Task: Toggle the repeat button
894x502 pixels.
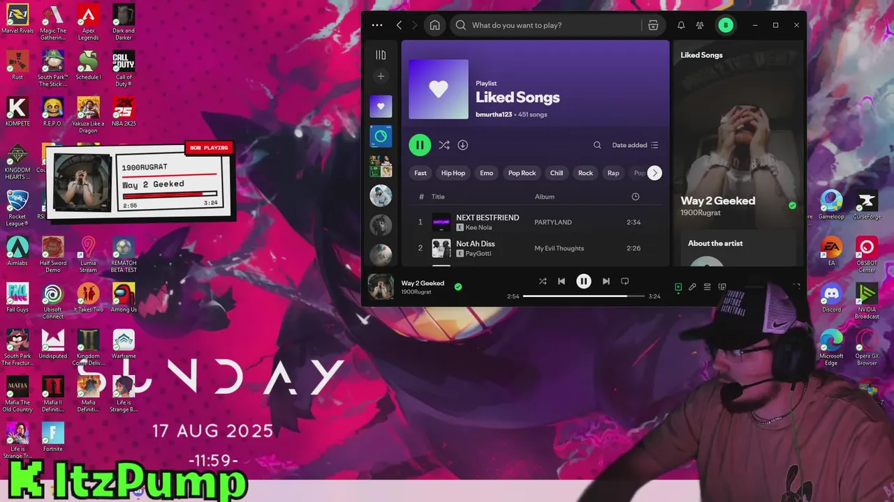Action: click(x=625, y=281)
